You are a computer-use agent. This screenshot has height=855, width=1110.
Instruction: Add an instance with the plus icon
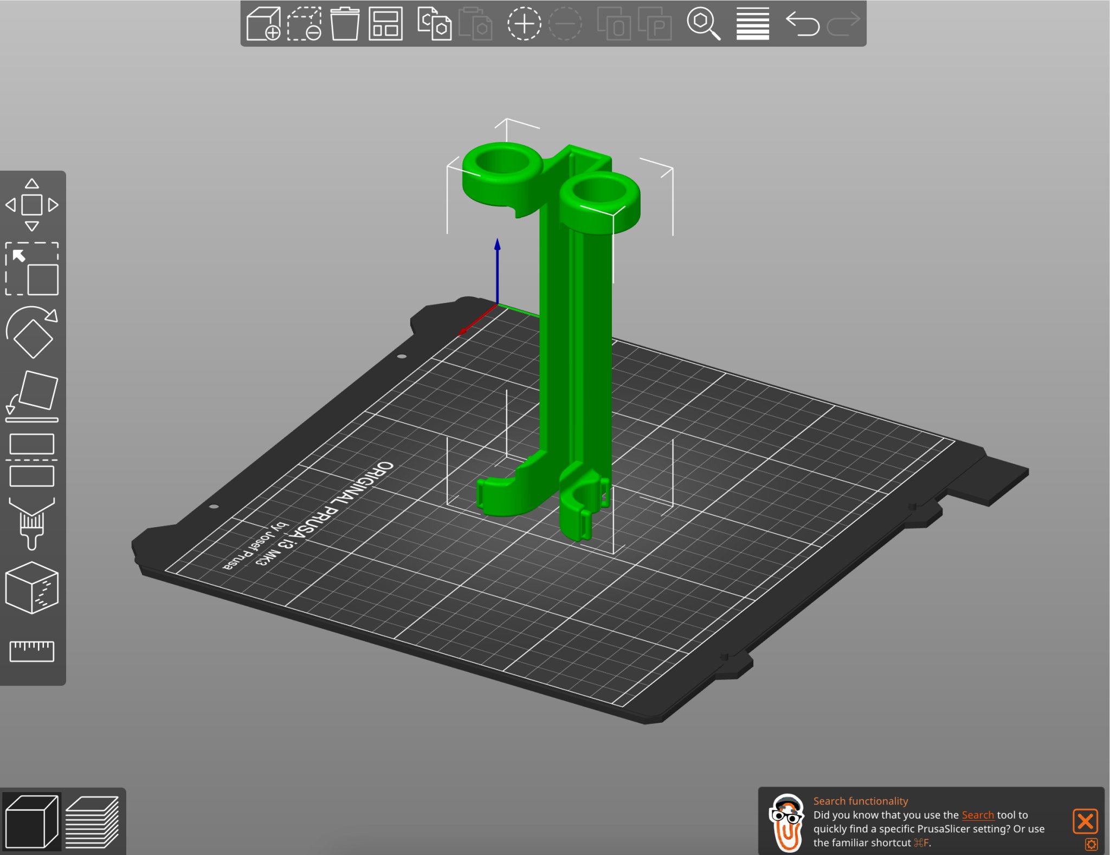click(x=524, y=24)
